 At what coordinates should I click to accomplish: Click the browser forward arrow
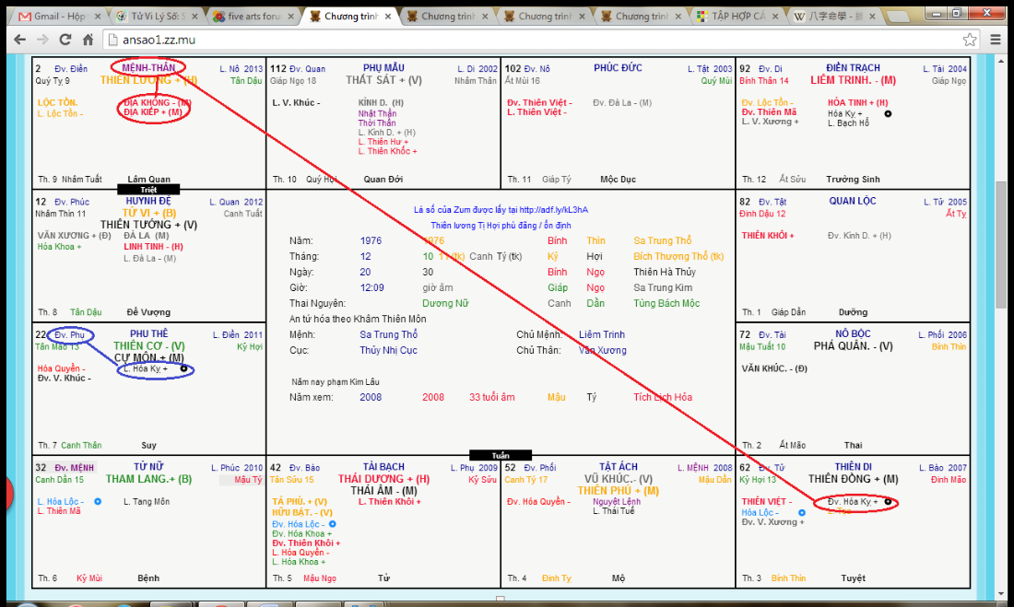click(42, 40)
